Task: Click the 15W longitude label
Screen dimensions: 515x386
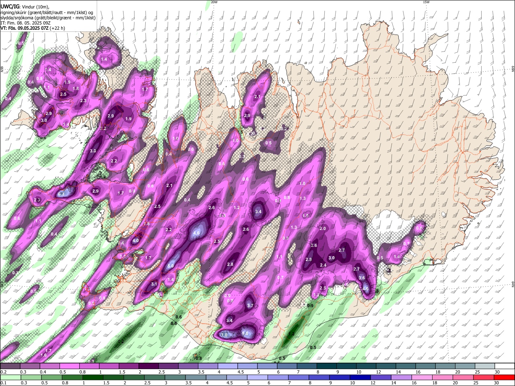Action: [x=426, y=2]
